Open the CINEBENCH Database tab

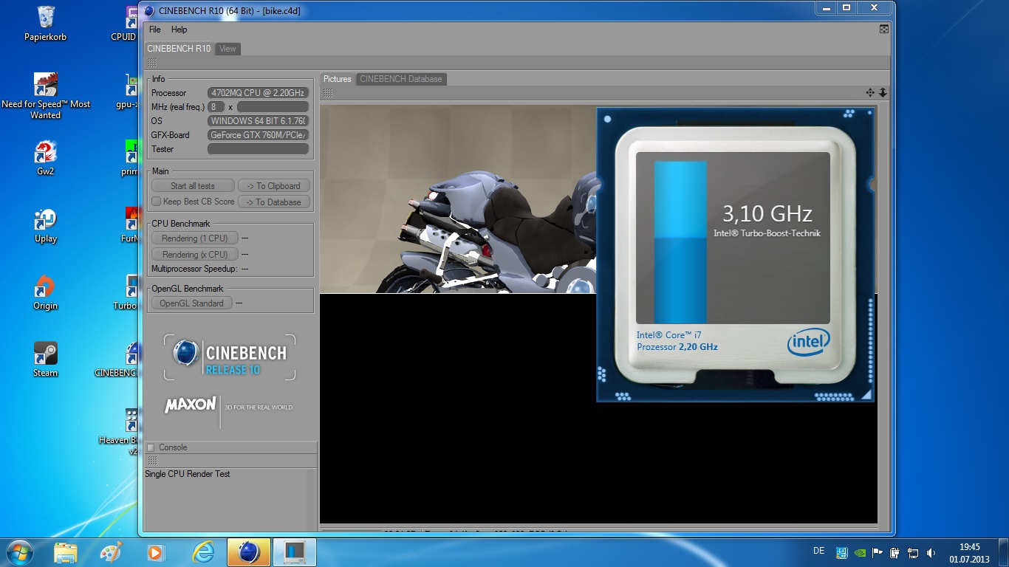point(401,79)
